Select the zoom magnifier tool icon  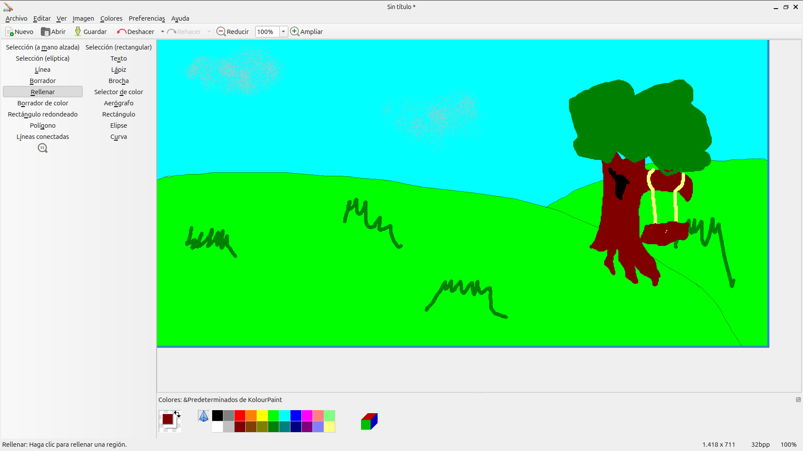click(43, 148)
